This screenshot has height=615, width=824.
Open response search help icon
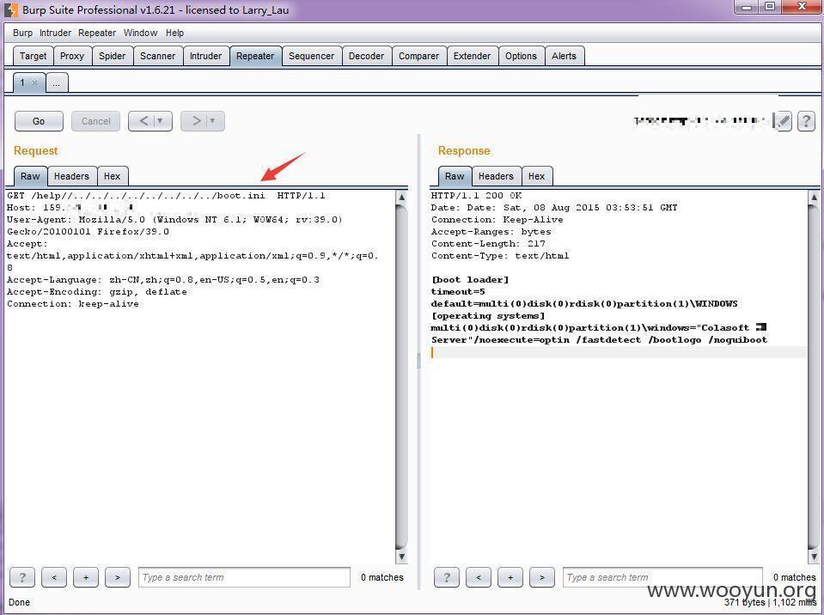pos(447,578)
